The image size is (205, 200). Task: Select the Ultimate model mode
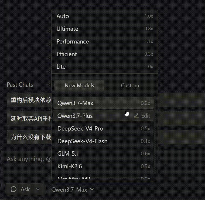(105, 29)
